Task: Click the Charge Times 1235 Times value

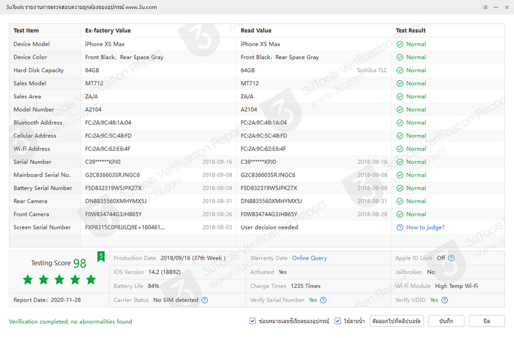Action: click(x=306, y=286)
